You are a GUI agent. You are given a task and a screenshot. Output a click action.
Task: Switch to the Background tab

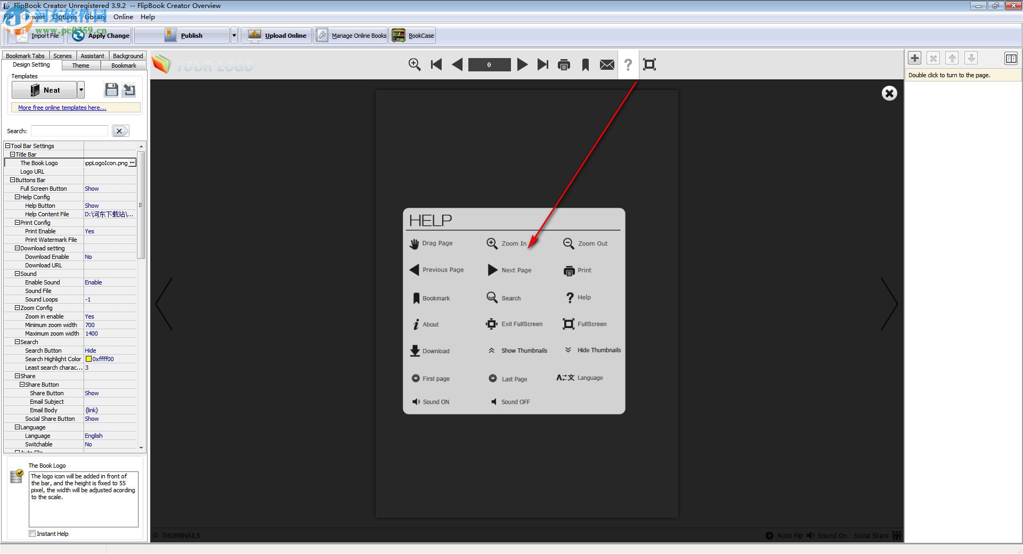127,55
